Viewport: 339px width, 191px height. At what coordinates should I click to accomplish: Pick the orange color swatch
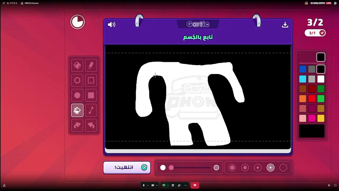click(x=303, y=99)
